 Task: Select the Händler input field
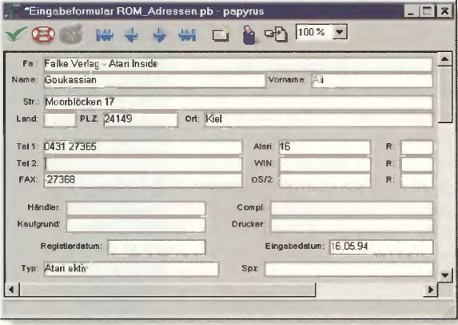click(x=136, y=208)
